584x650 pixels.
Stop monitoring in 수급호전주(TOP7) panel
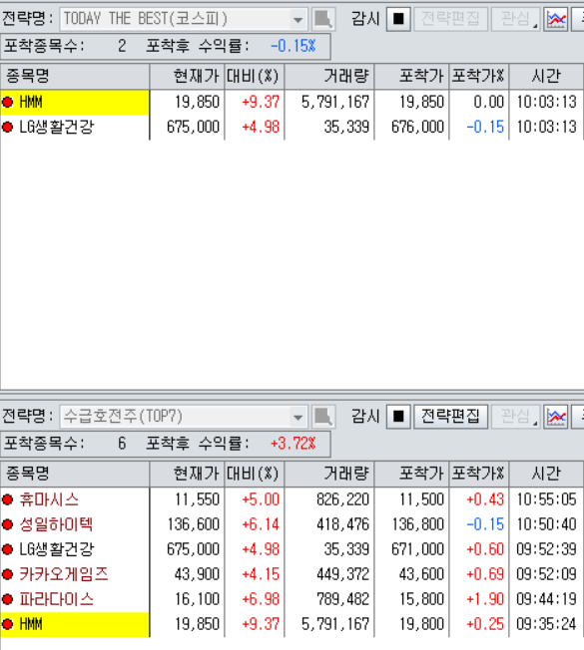pyautogui.click(x=398, y=417)
